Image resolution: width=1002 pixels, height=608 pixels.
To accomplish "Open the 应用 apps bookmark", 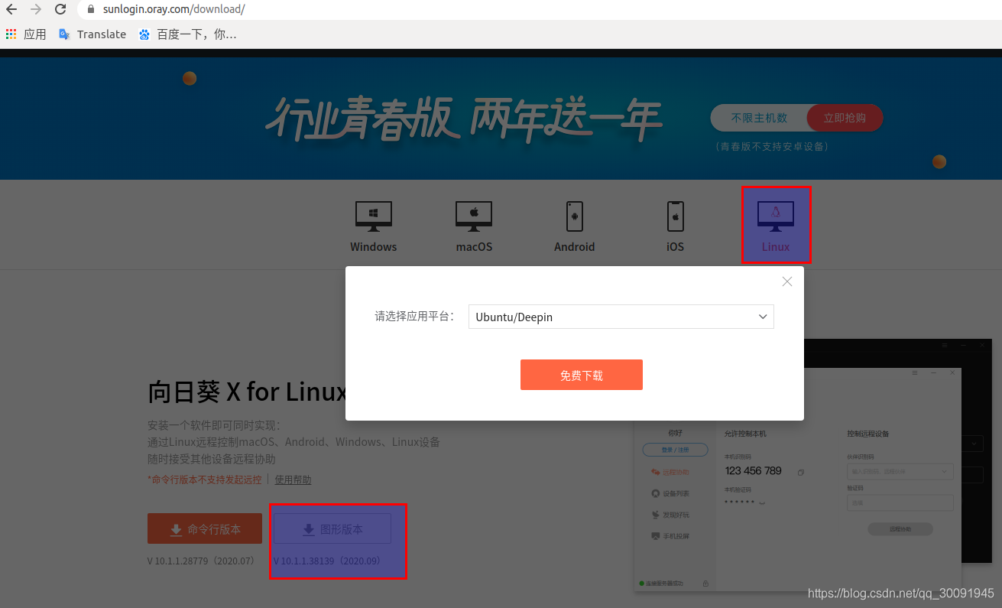I will (x=26, y=34).
